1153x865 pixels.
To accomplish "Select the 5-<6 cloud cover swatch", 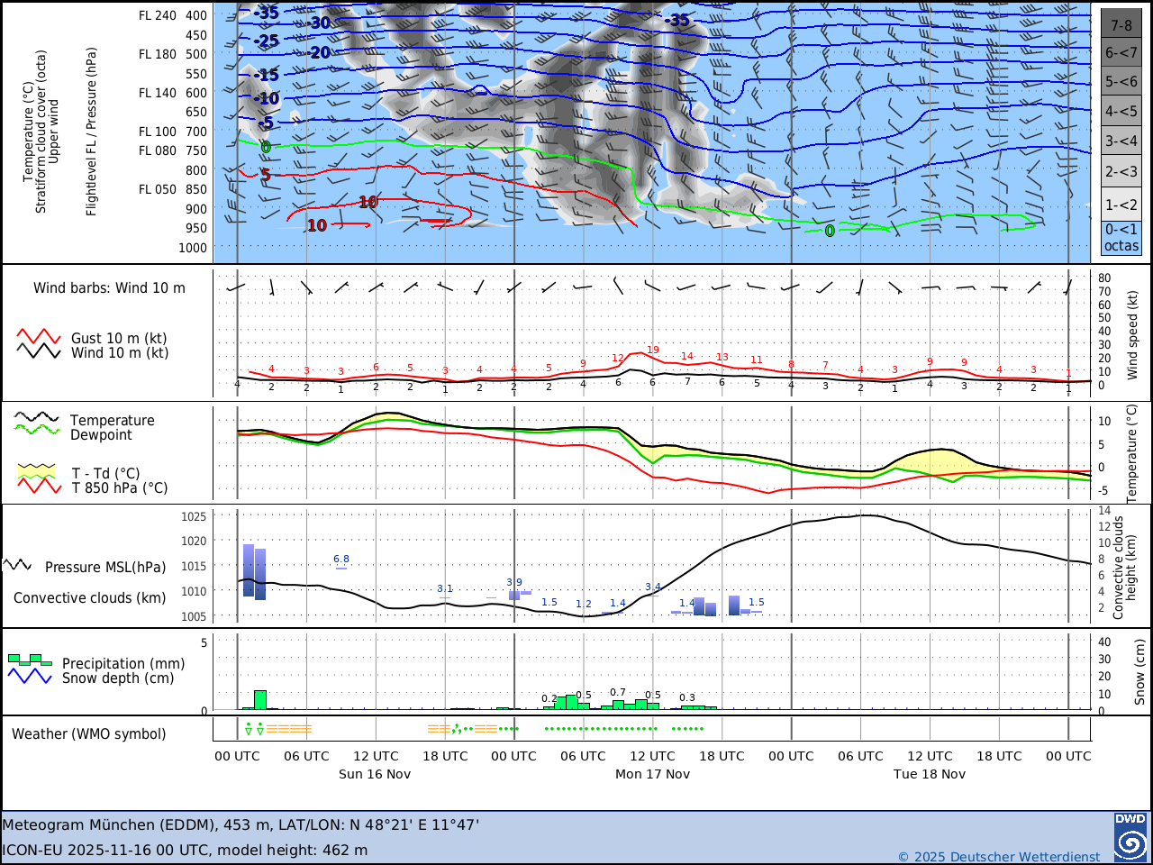I will click(x=1121, y=81).
